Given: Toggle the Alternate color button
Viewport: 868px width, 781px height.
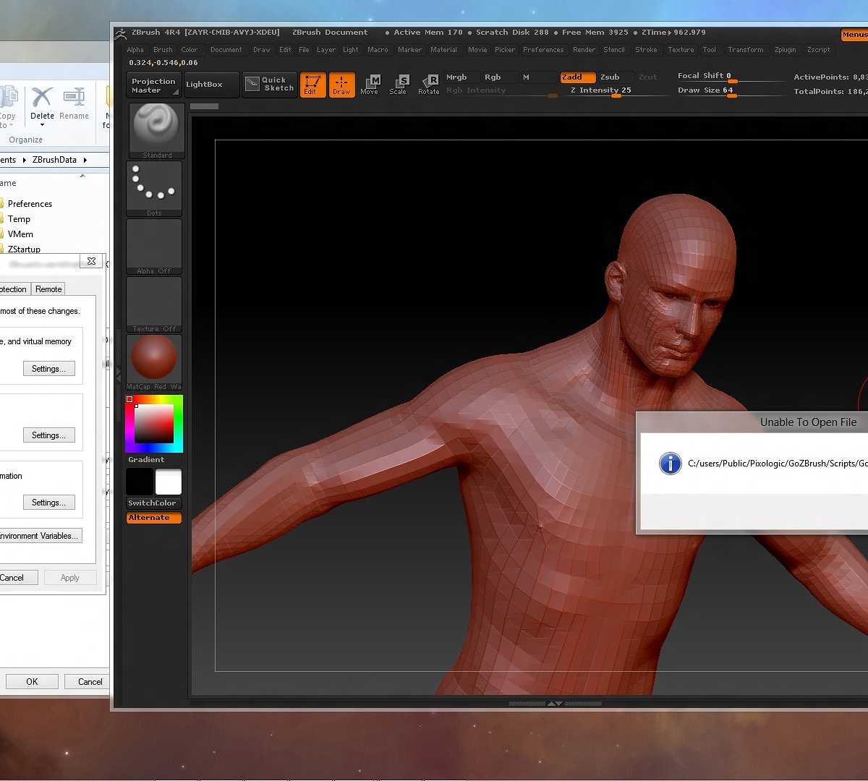Looking at the screenshot, I should (154, 518).
